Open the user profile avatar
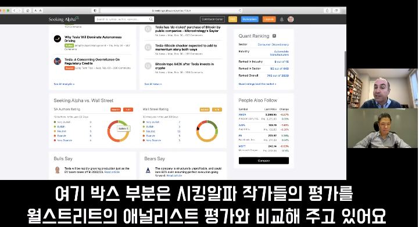 [291, 19]
